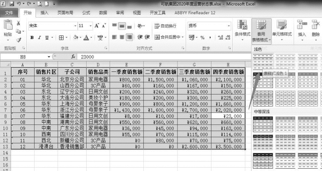Click the Format Painter brush icon

[19, 40]
